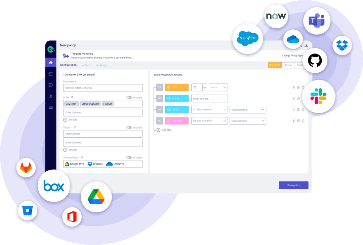Duplicate step 03 with its copy icon

pos(298,110)
